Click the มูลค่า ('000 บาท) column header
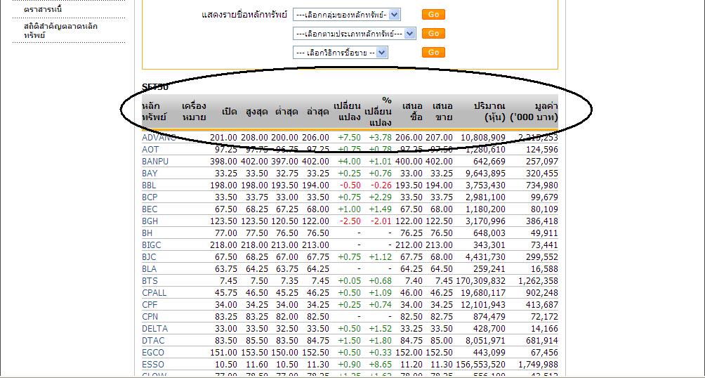705x378 pixels. coord(534,112)
